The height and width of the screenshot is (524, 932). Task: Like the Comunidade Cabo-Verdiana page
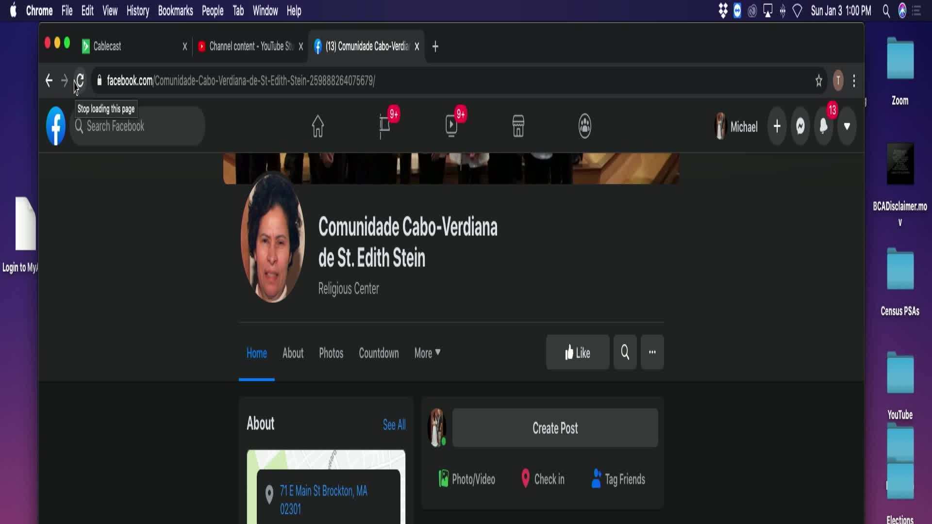[x=578, y=352]
